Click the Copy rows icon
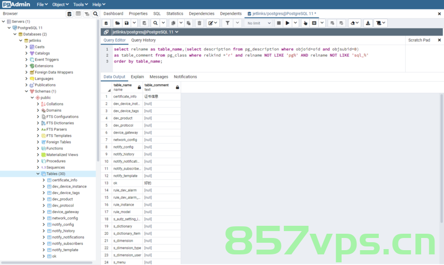This screenshot has width=444, height=265. tap(173, 23)
